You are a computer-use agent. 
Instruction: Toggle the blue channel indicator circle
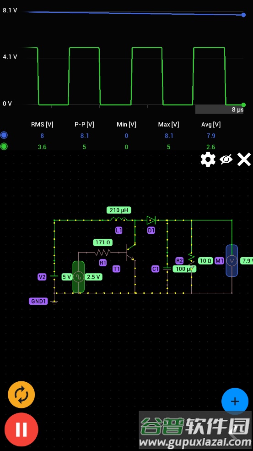point(4,135)
